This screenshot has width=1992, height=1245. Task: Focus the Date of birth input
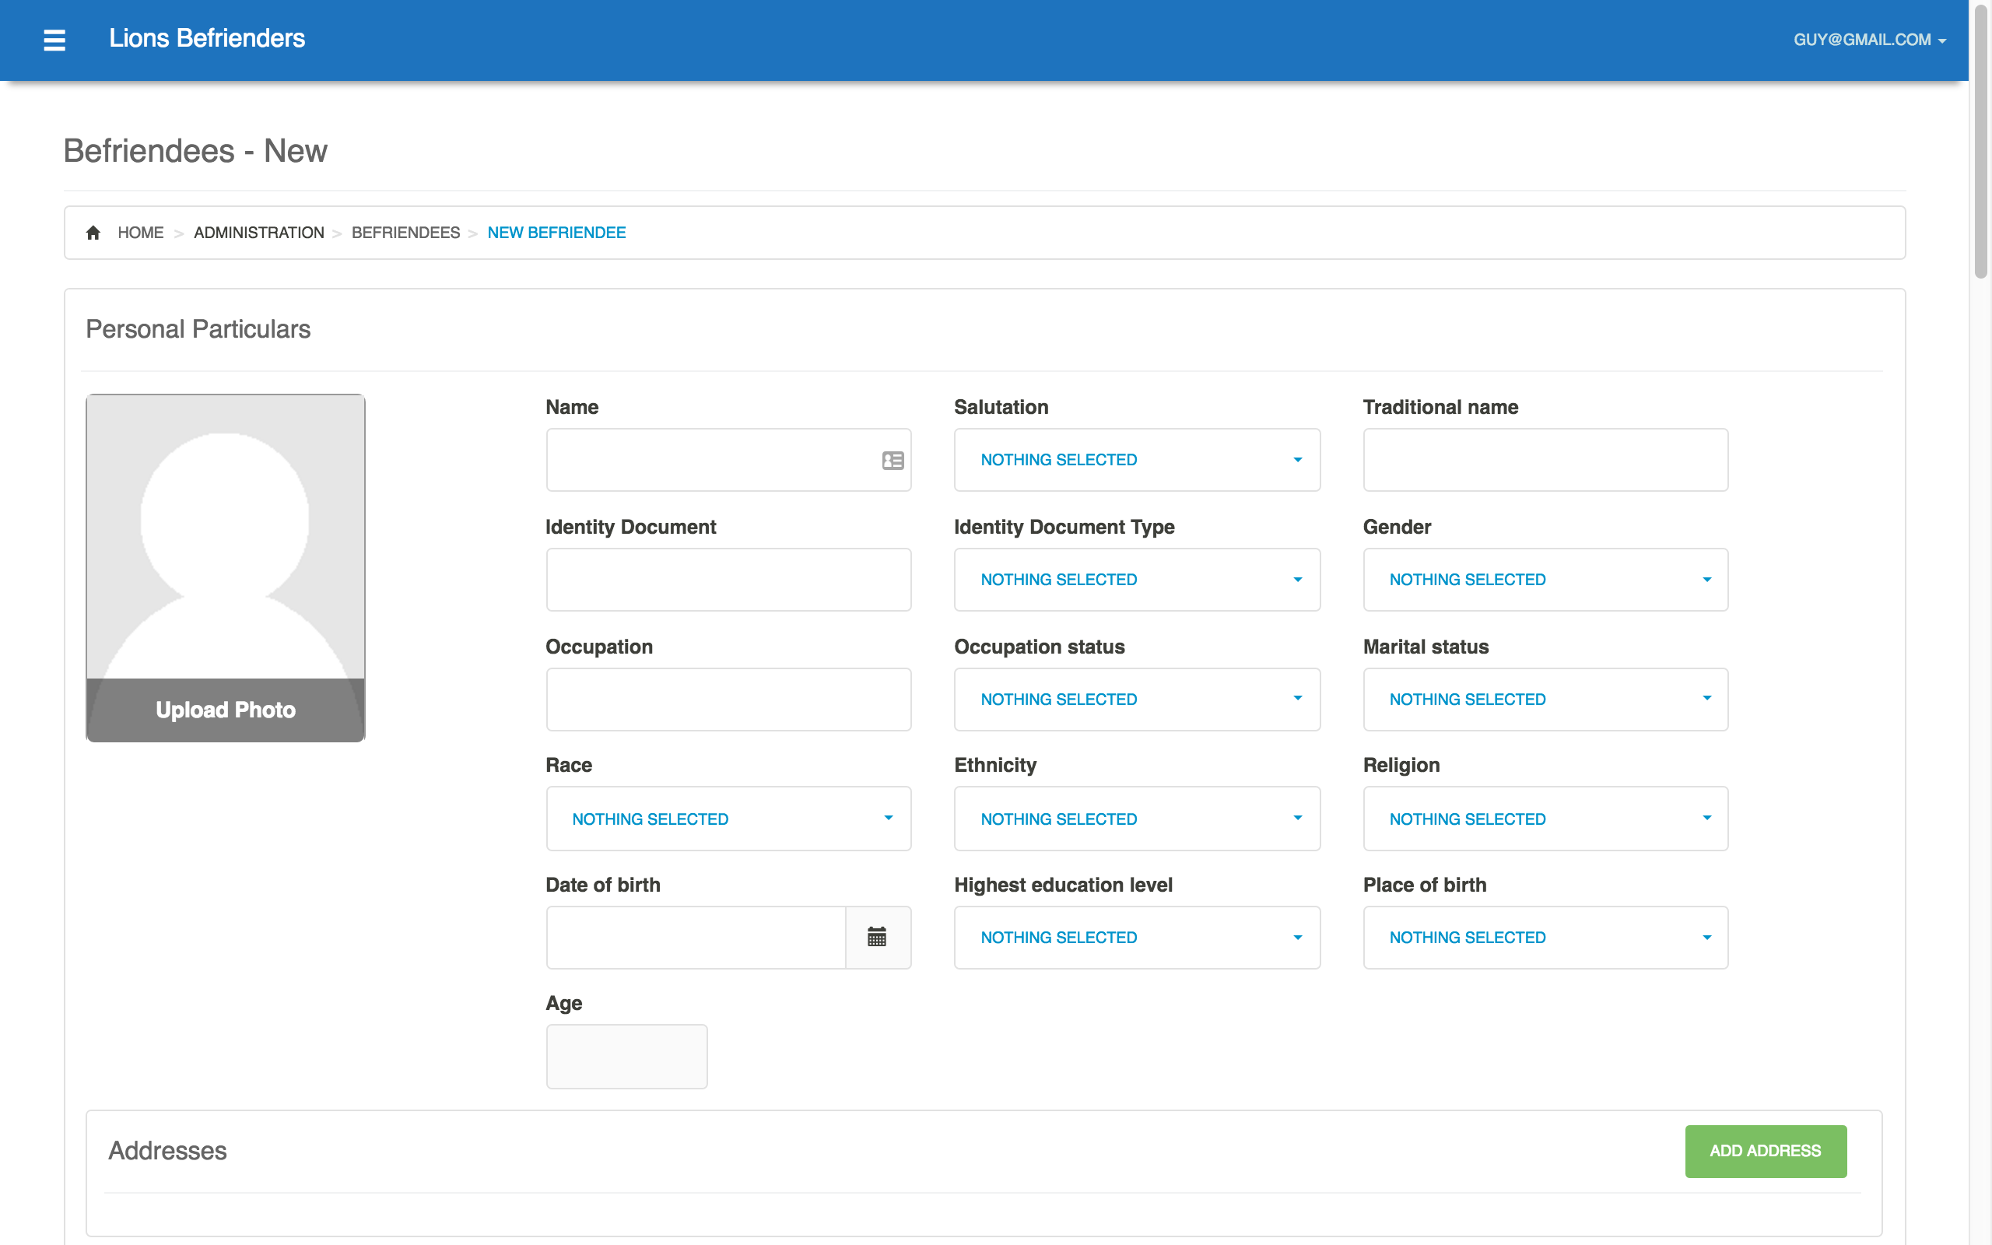tap(696, 937)
